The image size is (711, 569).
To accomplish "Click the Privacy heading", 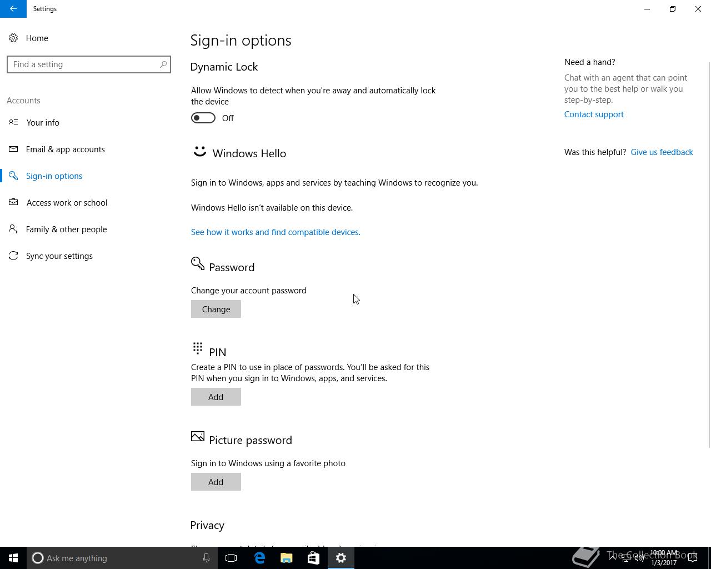I will [x=207, y=526].
